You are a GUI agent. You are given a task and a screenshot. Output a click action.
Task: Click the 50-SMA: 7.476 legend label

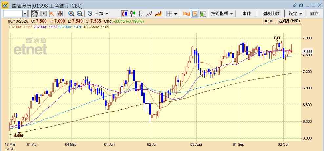(x=70, y=27)
